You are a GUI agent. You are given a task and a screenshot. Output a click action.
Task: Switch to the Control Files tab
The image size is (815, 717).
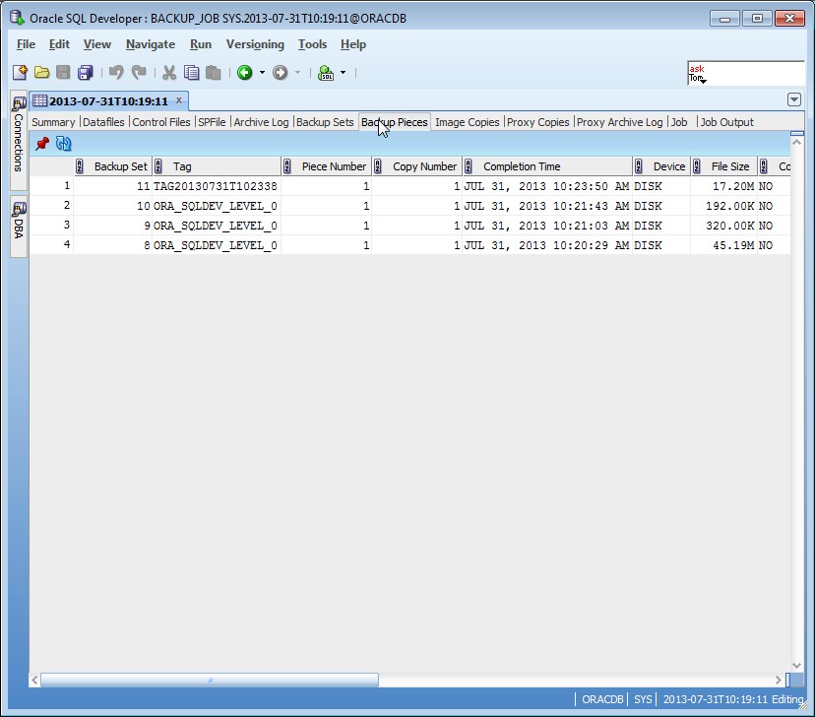coord(161,122)
